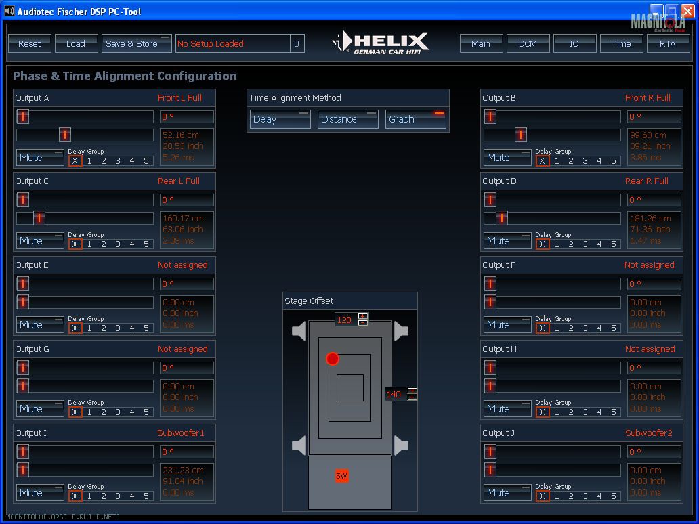Mute Output C
The image size is (699, 524).
tap(40, 240)
